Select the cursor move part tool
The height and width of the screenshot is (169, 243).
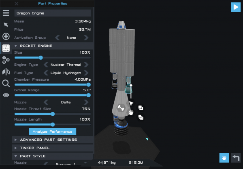6,25
